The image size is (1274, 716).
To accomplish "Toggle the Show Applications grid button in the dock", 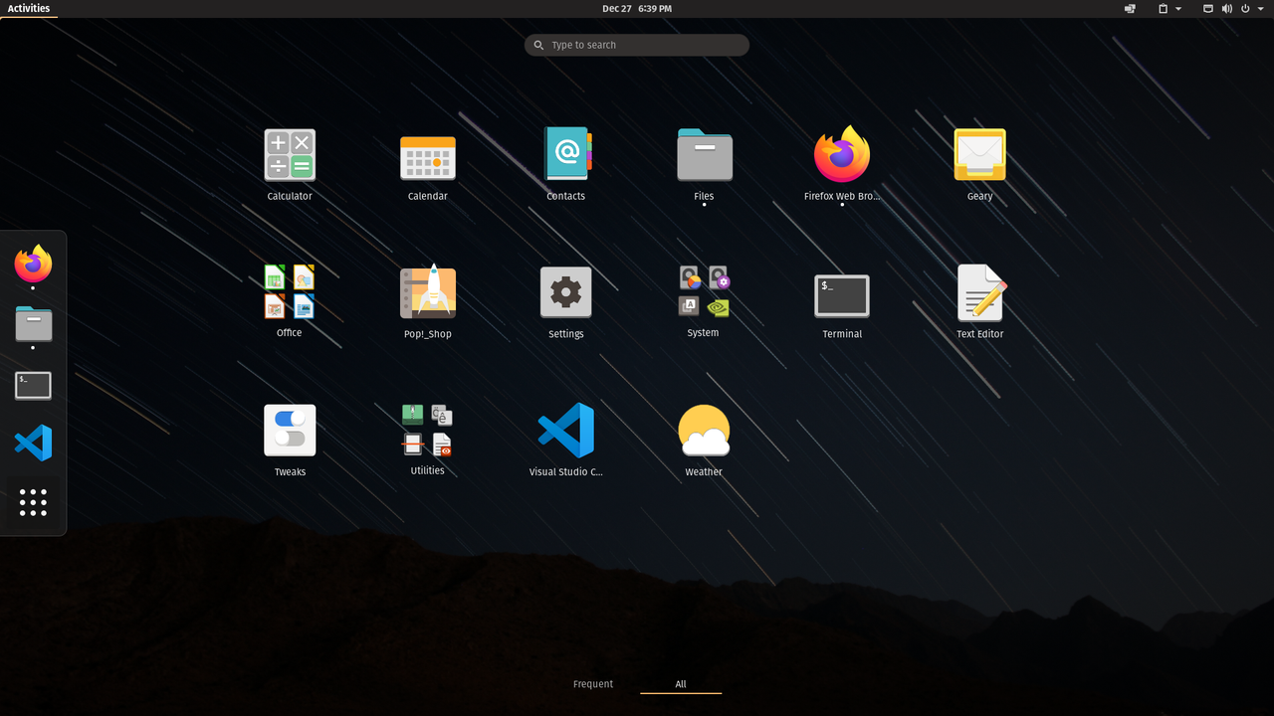I will tap(33, 502).
